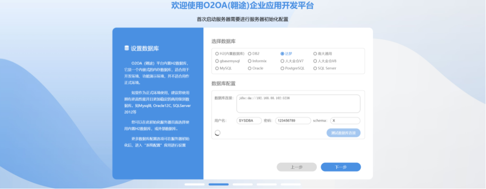Click the 设置数据库 sidebar title
This screenshot has width=486, height=189.
[145, 48]
